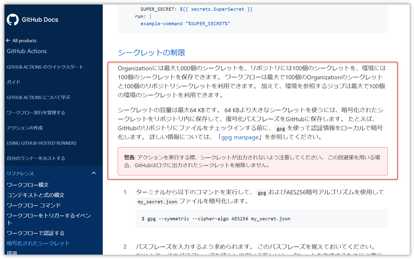Click step 2 text パスフレーズを入力するよう求められます
Viewport: 414px width, 259px height.
195,247
